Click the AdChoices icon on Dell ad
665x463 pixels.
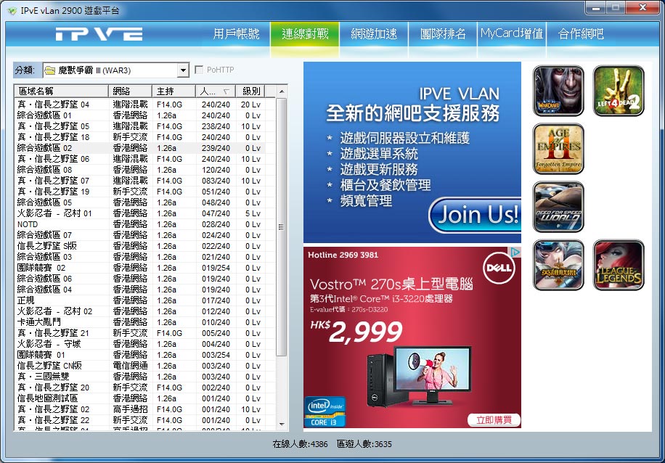(x=515, y=253)
